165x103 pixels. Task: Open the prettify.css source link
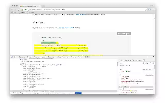click(148, 70)
